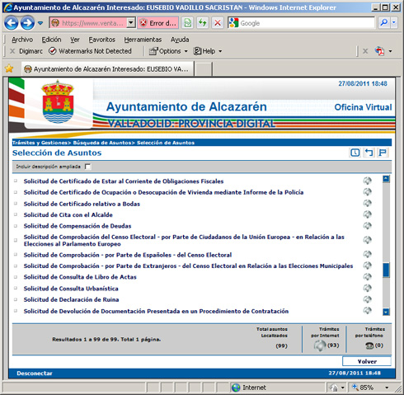Open a new blank tab
This screenshot has height=395, width=404.
point(204,69)
